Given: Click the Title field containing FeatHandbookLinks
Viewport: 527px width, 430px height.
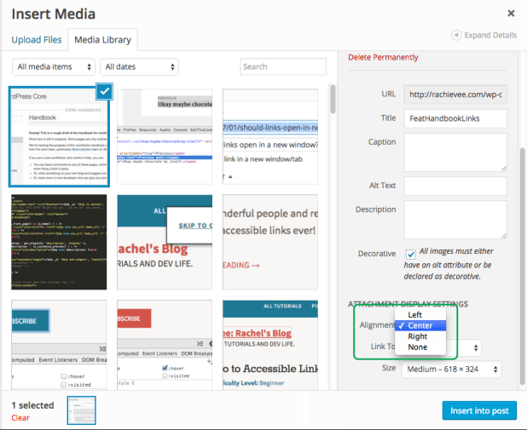Looking at the screenshot, I should click(x=455, y=118).
